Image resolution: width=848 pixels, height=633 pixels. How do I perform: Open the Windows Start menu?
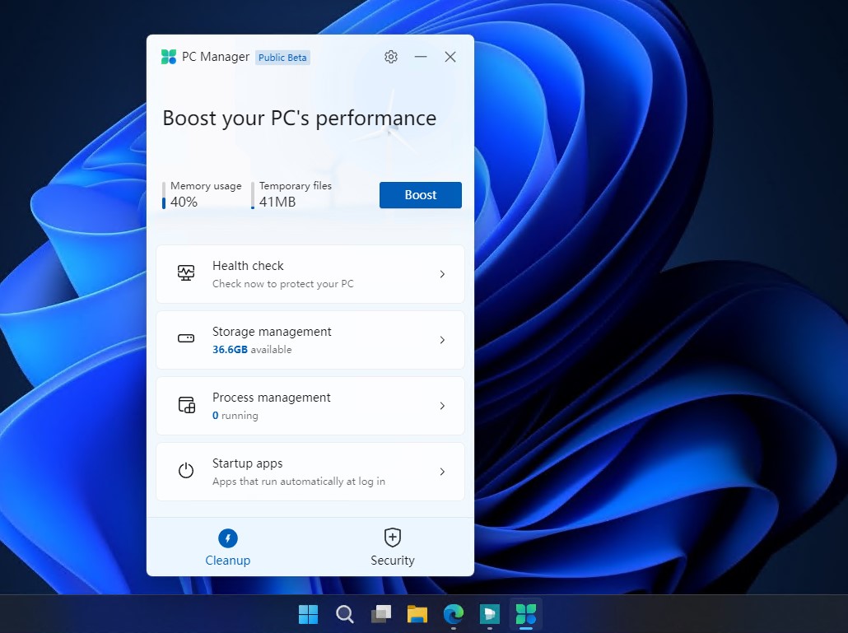pyautogui.click(x=308, y=614)
